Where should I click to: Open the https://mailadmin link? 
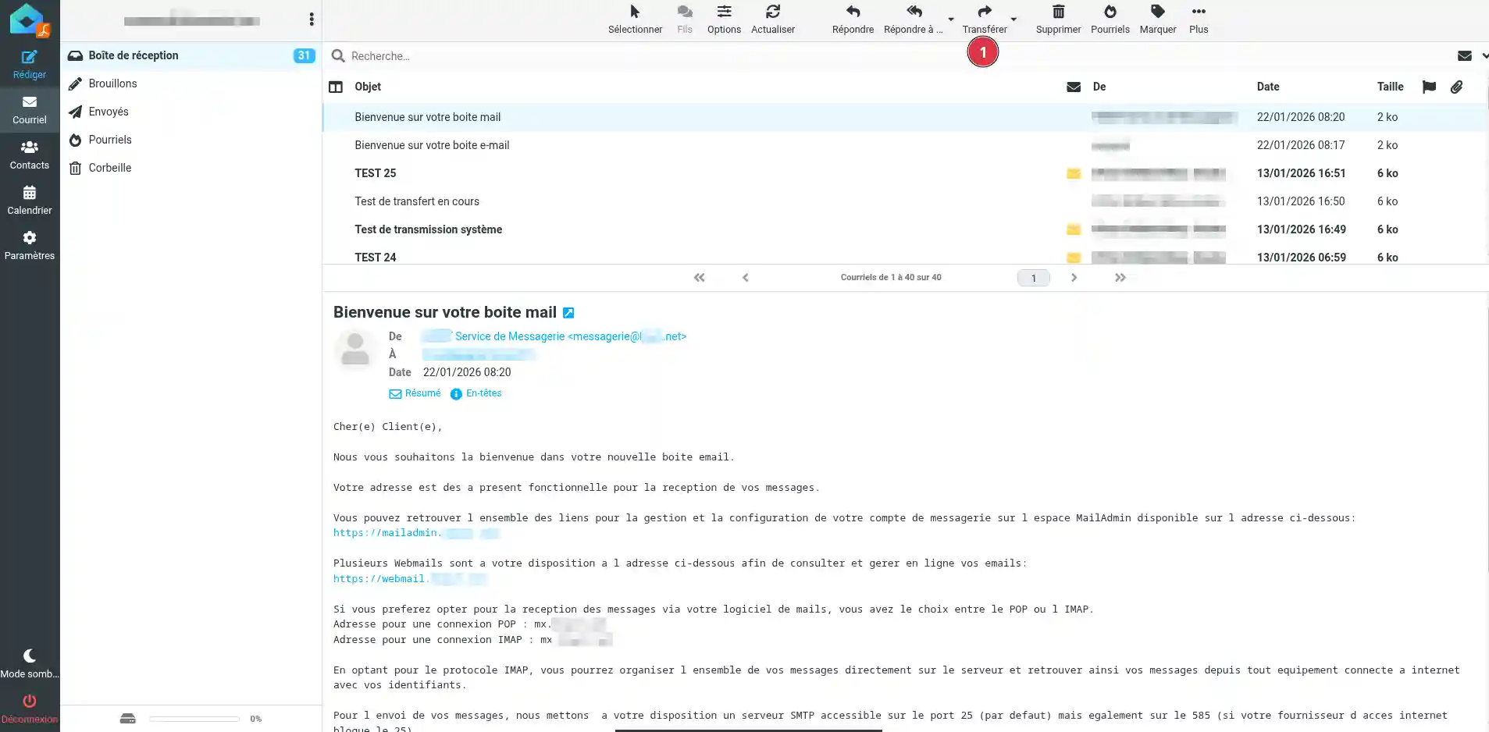416,533
